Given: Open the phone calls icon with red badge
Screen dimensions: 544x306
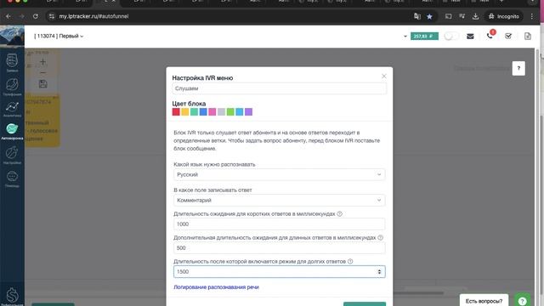Looking at the screenshot, I should [490, 36].
